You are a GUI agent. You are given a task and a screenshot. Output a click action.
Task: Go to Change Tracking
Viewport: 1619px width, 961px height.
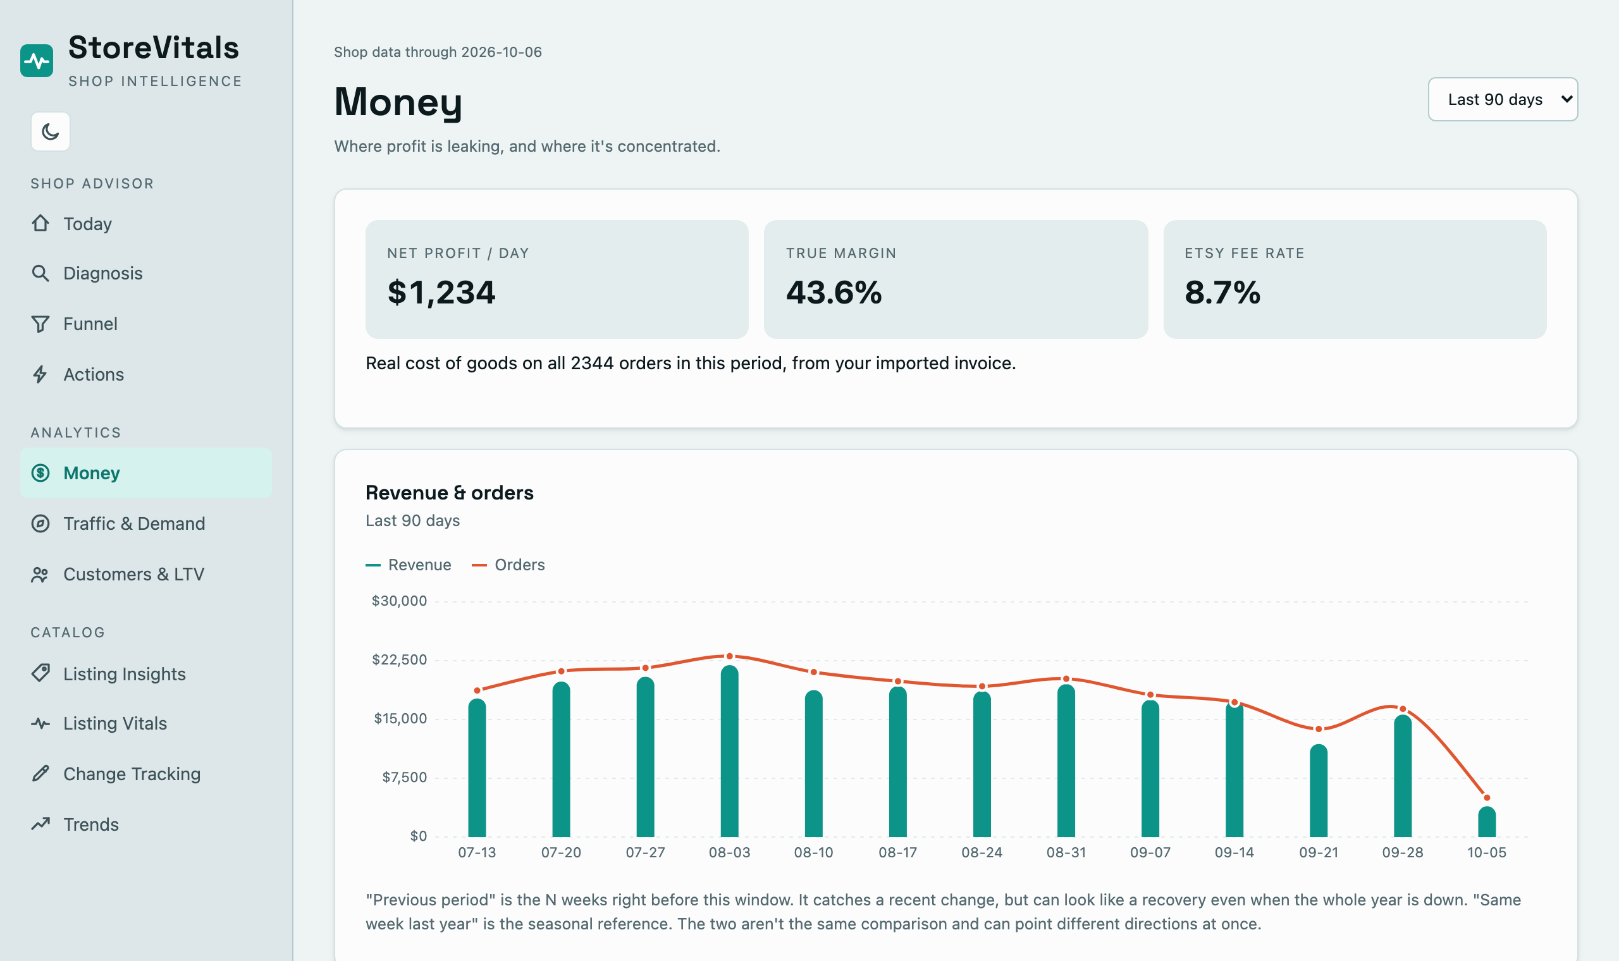pyautogui.click(x=145, y=774)
